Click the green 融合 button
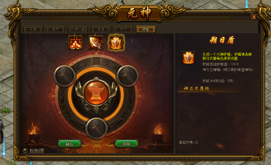Screen dimensions: 271x165 click(69, 144)
